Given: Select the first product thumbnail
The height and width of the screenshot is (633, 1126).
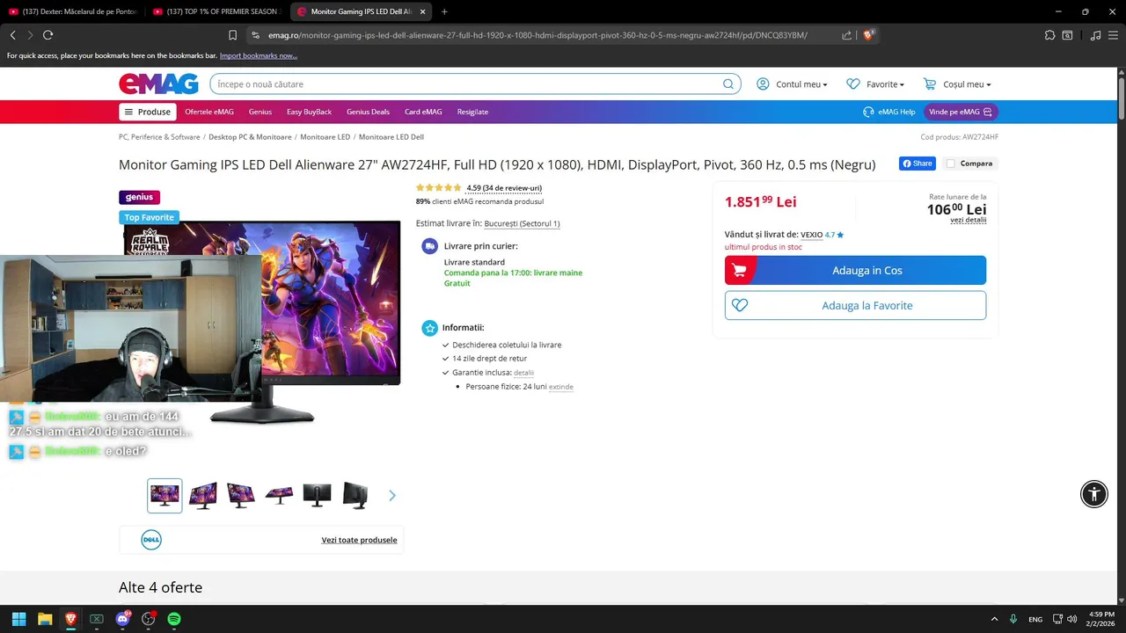Looking at the screenshot, I should click(x=165, y=496).
